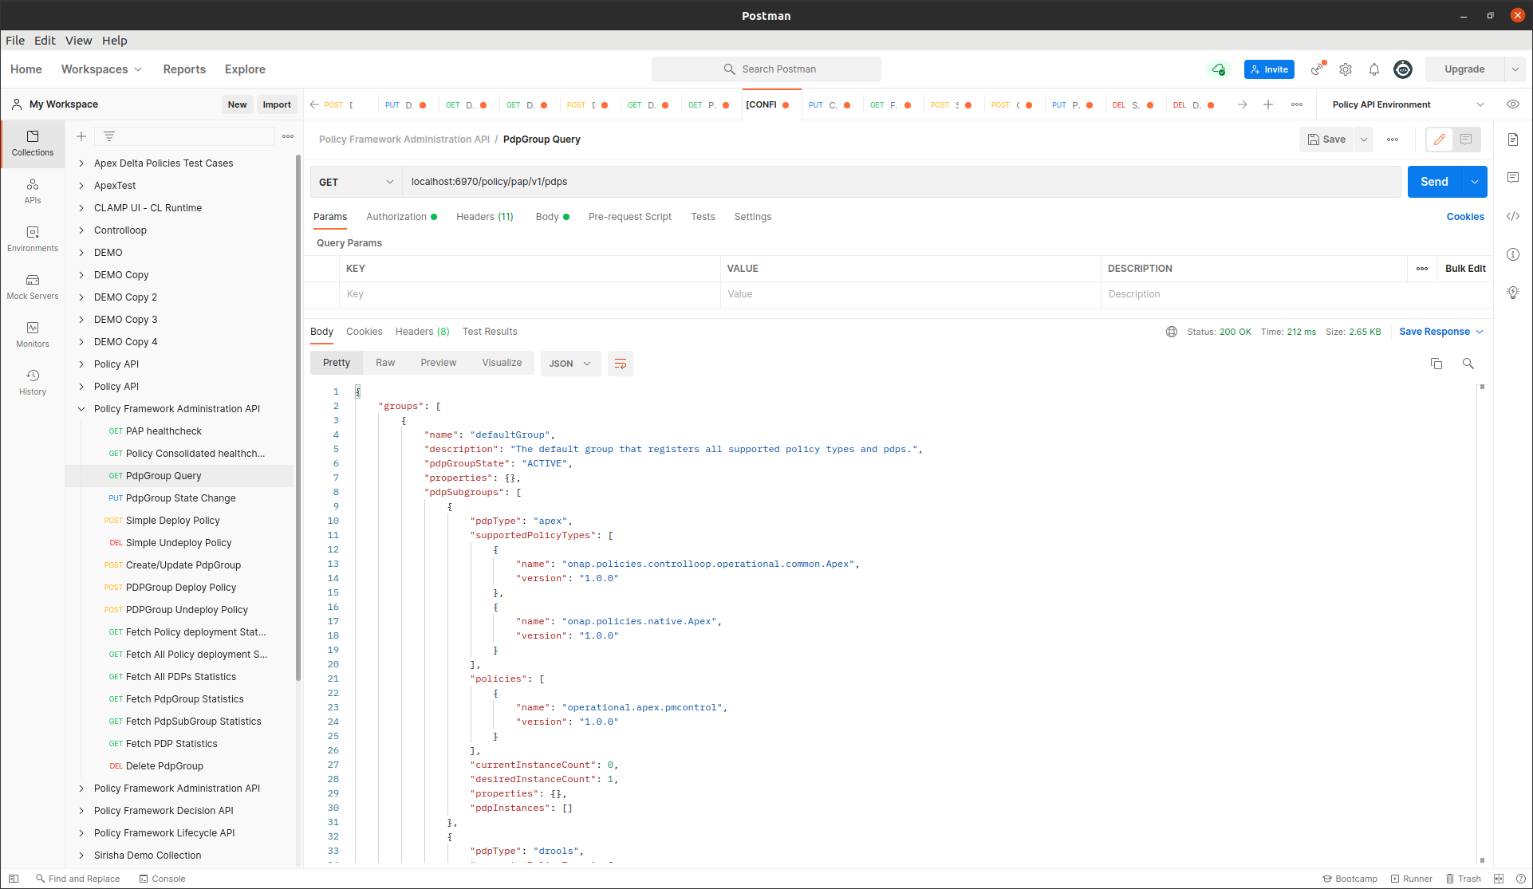Open the APIs sidebar panel
The image size is (1533, 889).
tap(33, 191)
